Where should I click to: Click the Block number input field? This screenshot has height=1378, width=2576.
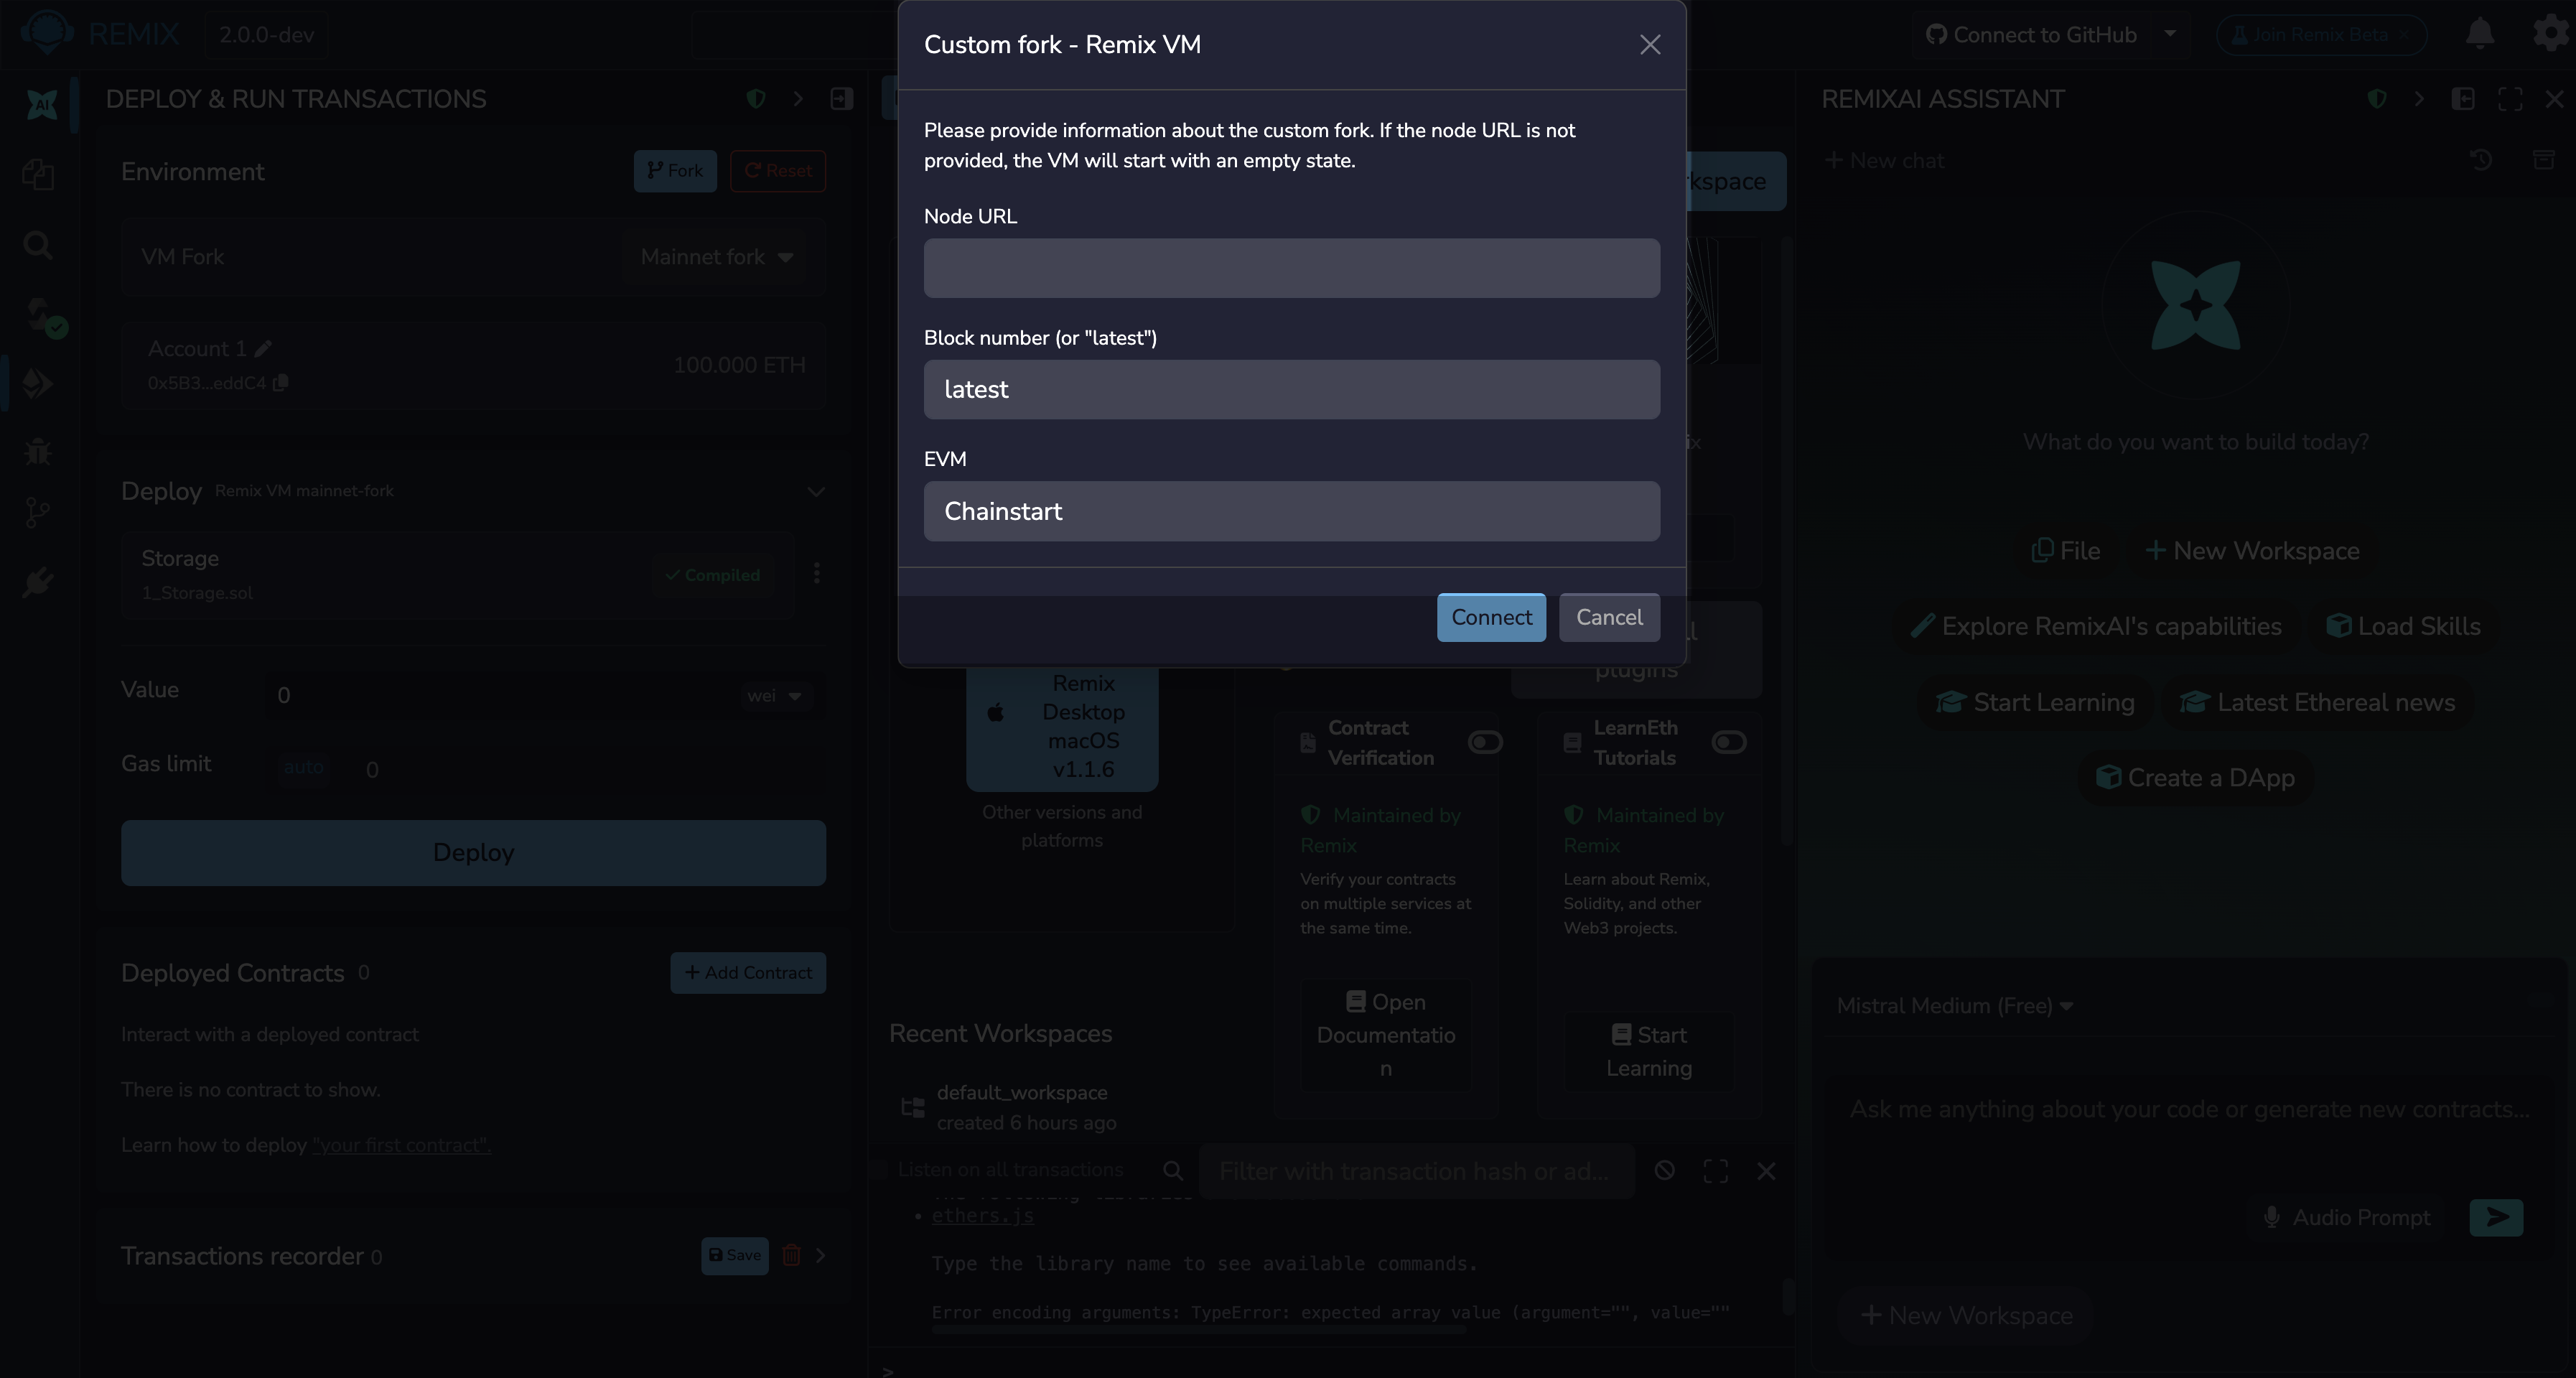(x=1291, y=389)
